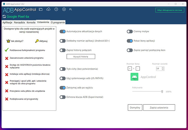Switch to the Narzędzia tab
Screen dimensions: 188x130
(x=19, y=22)
